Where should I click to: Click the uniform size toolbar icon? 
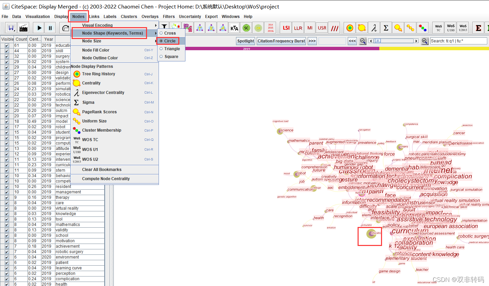point(410,28)
